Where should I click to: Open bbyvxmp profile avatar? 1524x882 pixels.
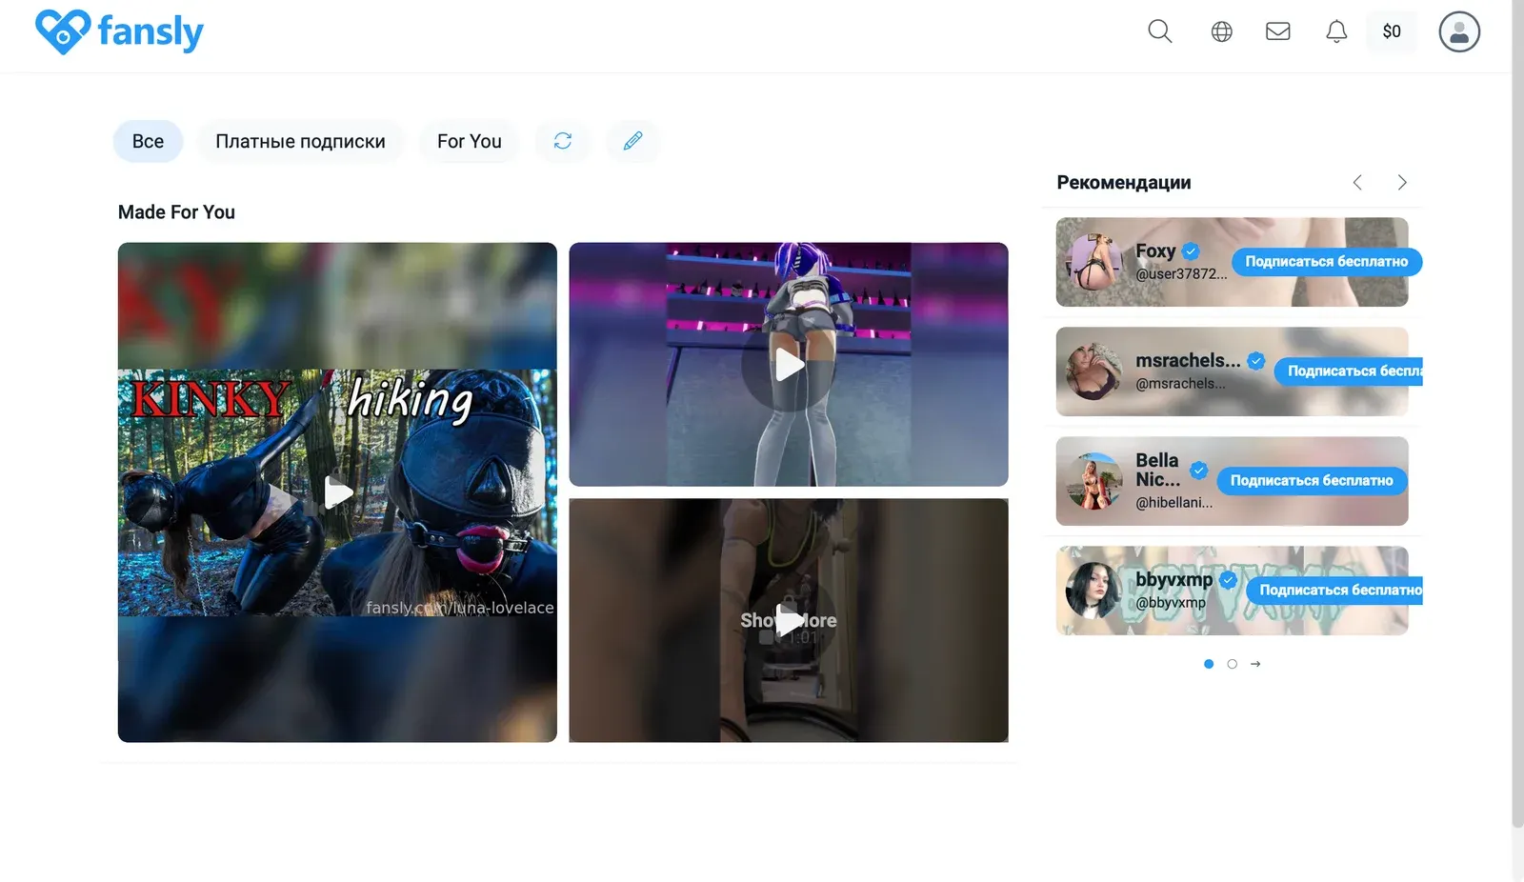pos(1093,591)
